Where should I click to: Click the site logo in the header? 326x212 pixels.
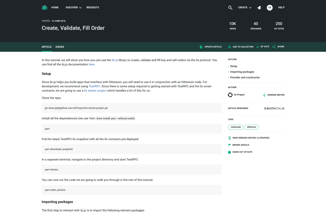pos(45,8)
